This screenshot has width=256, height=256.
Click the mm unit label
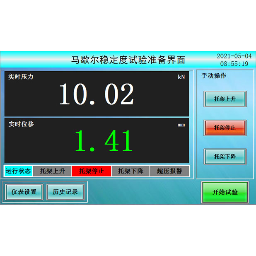tap(181, 125)
